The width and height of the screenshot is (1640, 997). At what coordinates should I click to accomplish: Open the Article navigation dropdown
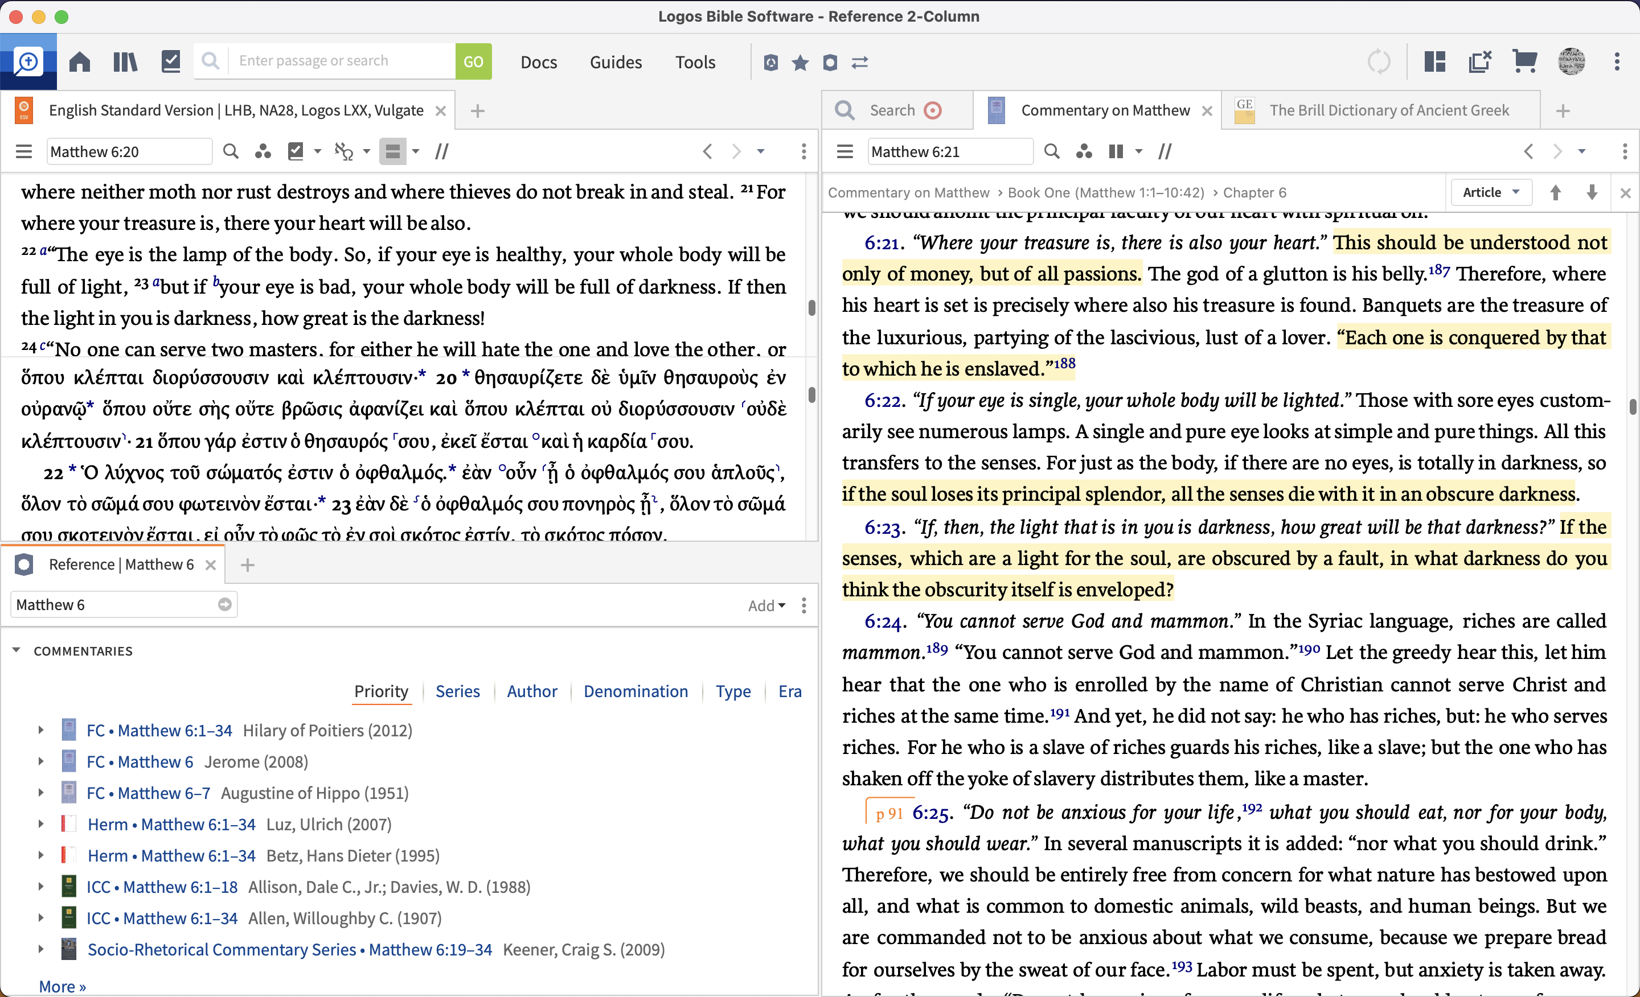[1491, 193]
